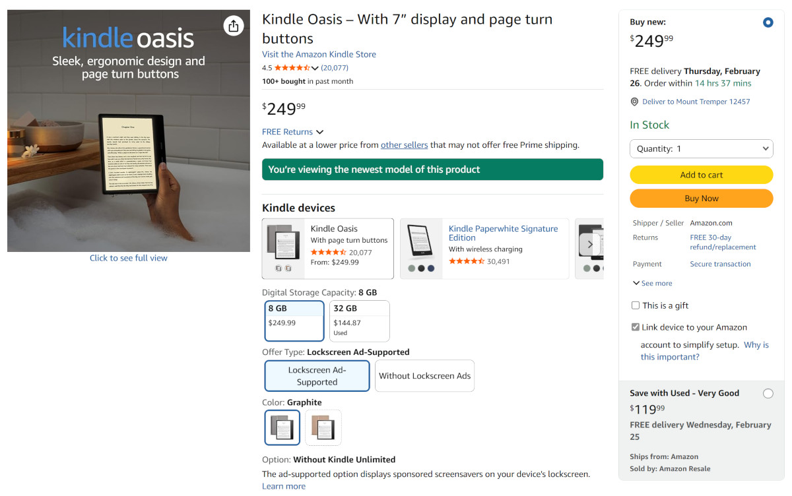Open star rating breakdown chevron
Screen dimensions: 792x496
click(315, 68)
